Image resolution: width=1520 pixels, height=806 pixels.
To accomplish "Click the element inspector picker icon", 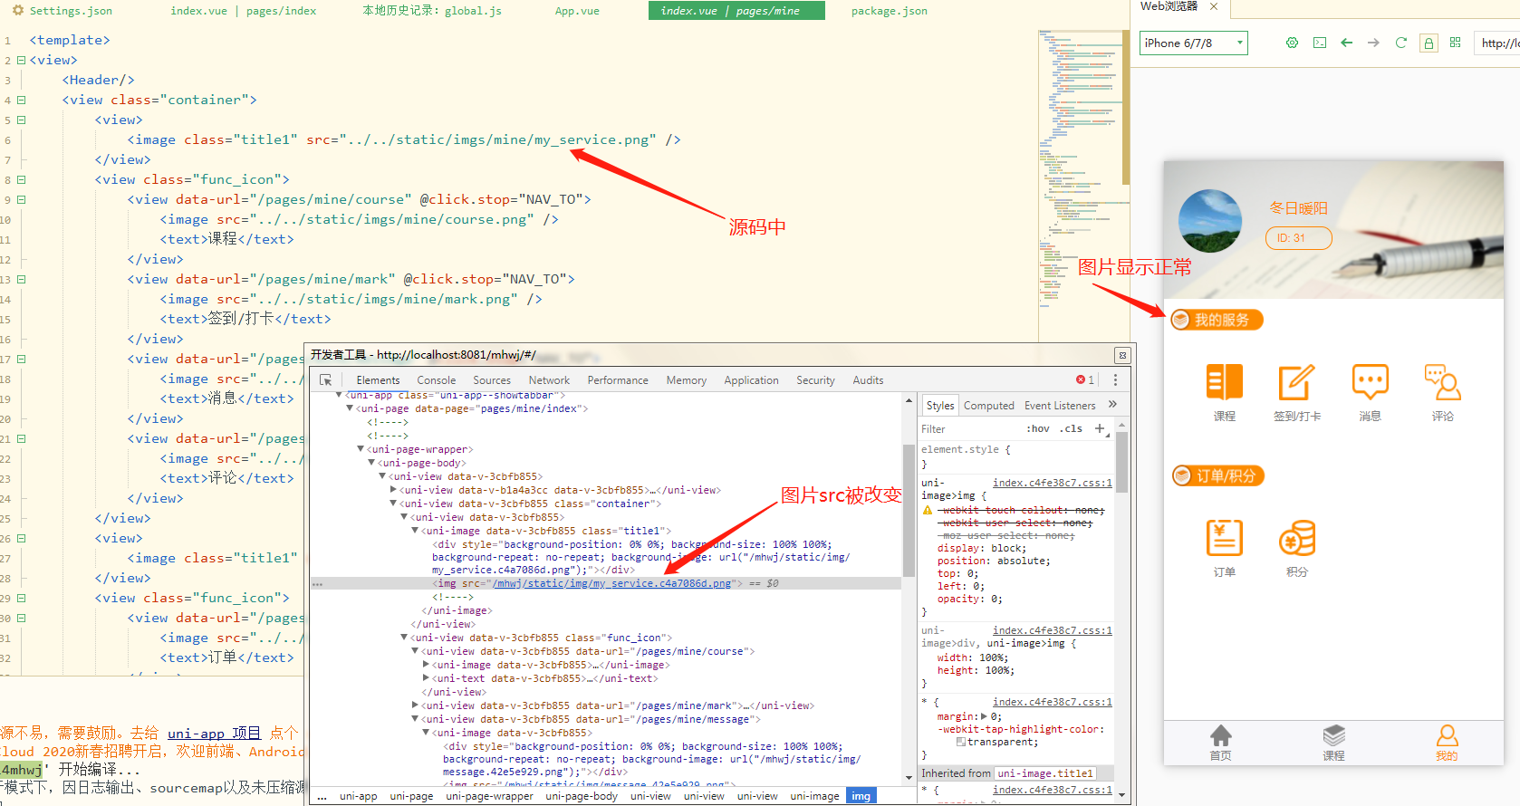I will [325, 380].
